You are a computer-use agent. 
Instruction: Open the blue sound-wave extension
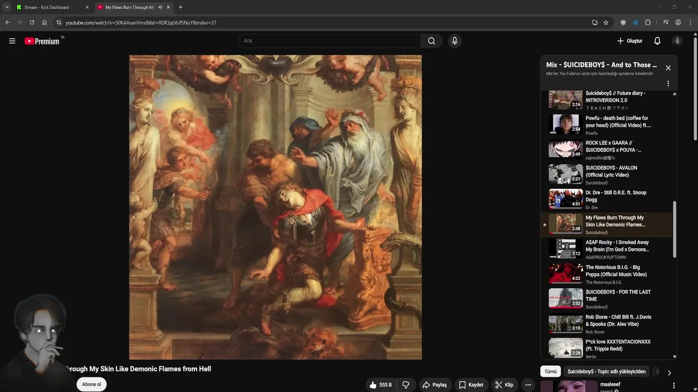coord(635,22)
